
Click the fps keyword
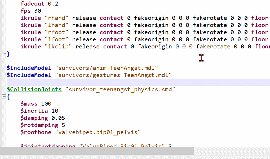[x=25, y=11]
